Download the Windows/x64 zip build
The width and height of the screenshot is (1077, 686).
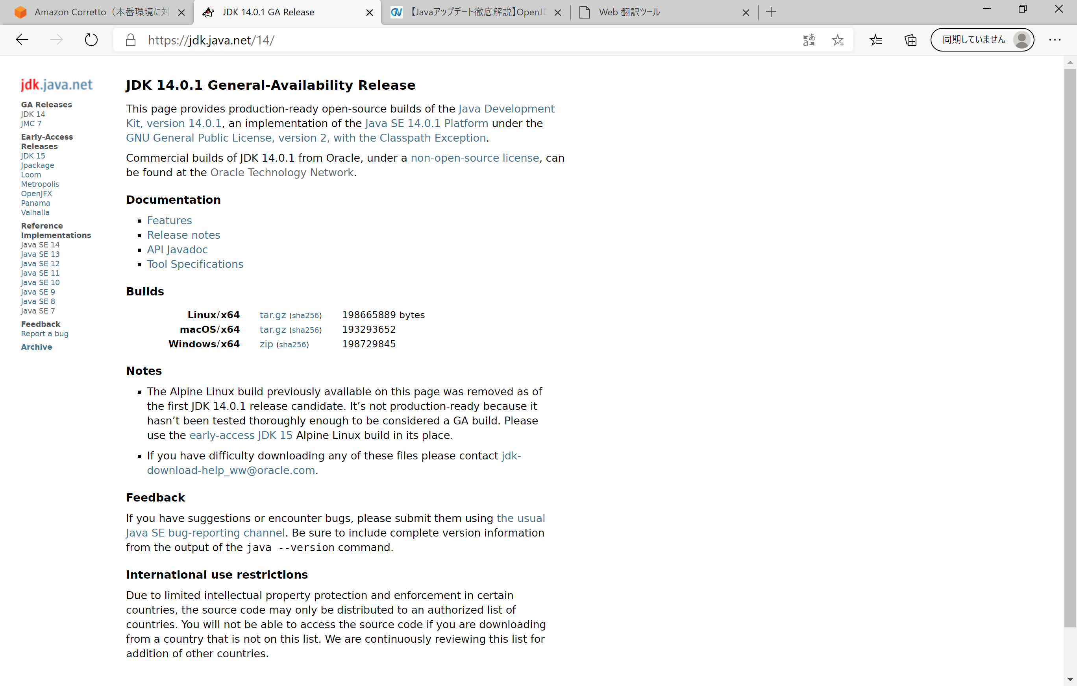[266, 344]
